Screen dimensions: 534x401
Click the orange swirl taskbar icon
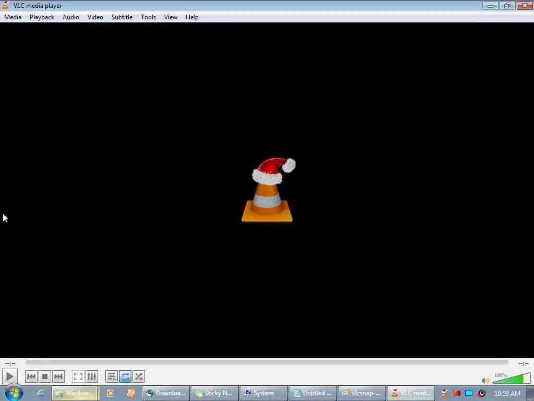[131, 393]
